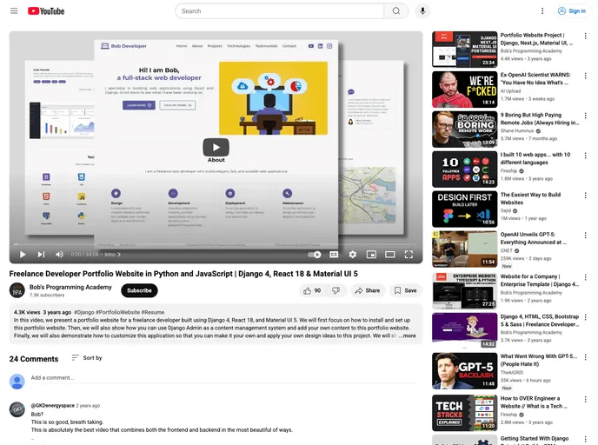
Task: Open the @GKDenergyspace comment avatar
Action: (17, 409)
